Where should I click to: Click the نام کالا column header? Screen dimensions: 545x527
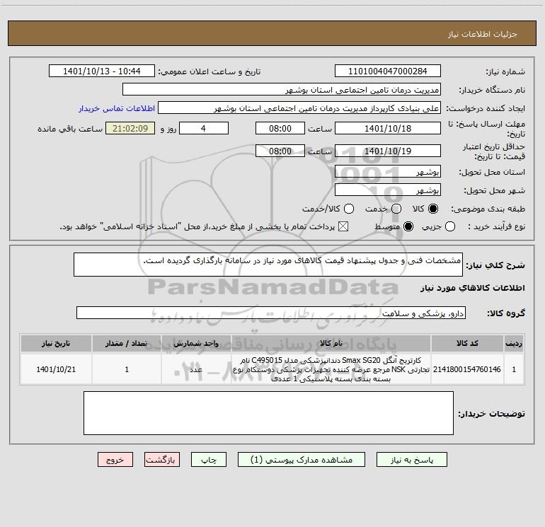331,343
